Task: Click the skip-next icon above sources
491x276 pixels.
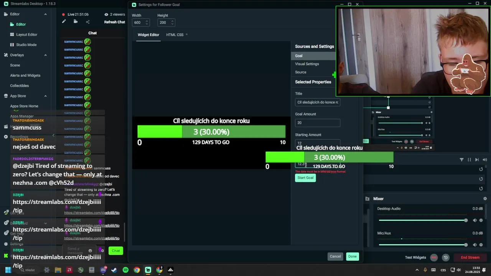Action: (x=477, y=160)
